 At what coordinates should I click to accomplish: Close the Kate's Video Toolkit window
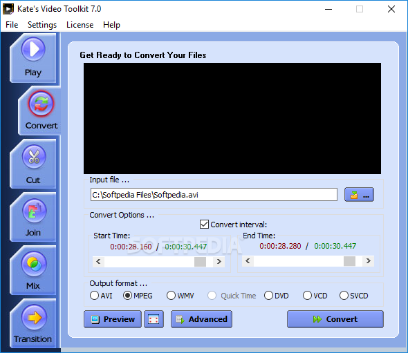391,9
